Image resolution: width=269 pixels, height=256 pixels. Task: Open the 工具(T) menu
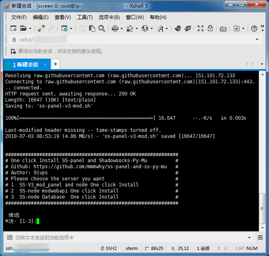tap(84, 17)
